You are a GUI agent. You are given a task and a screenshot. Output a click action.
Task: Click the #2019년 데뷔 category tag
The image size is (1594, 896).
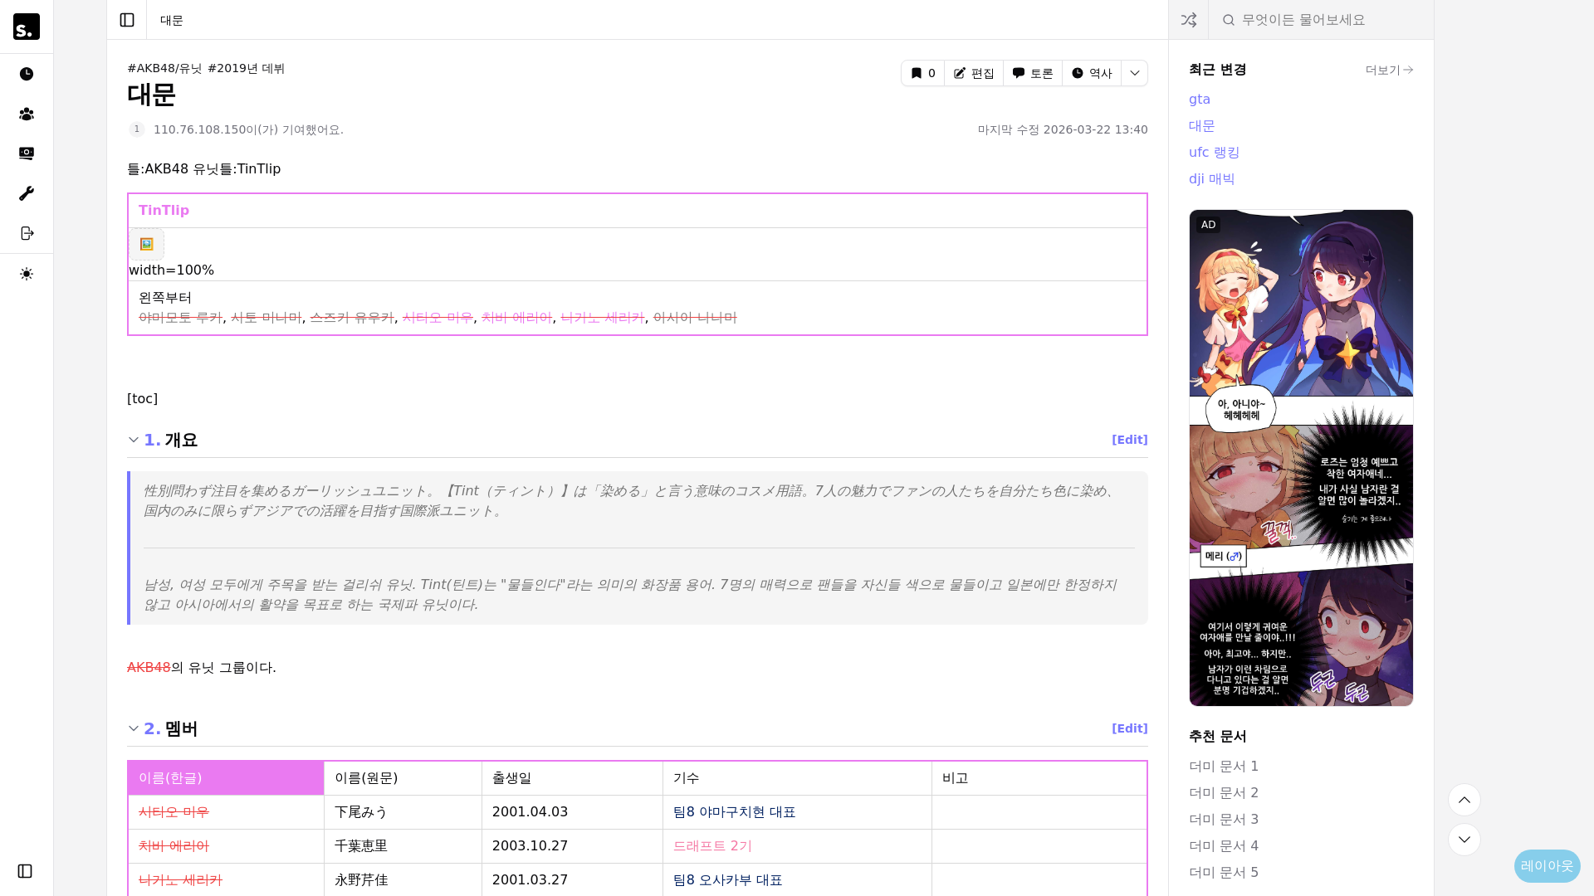coord(246,68)
